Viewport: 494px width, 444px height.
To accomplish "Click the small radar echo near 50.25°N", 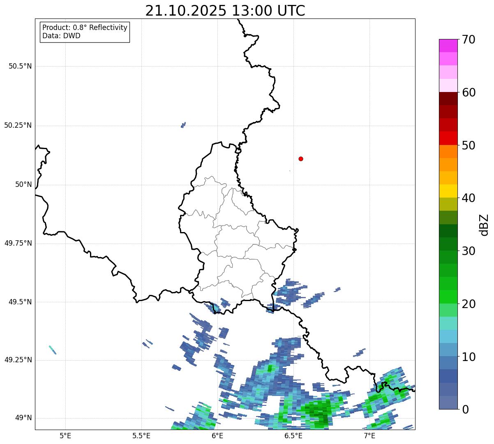I will (183, 125).
